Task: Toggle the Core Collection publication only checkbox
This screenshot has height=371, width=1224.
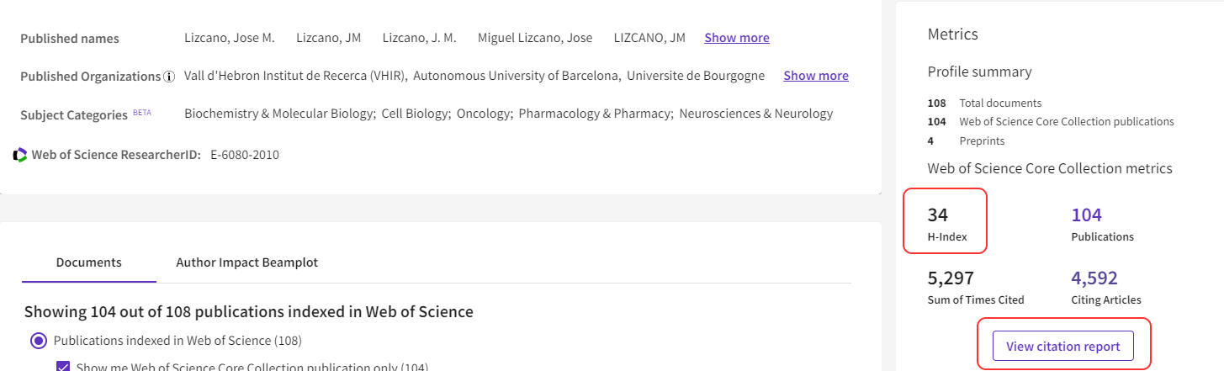Action: click(x=64, y=367)
